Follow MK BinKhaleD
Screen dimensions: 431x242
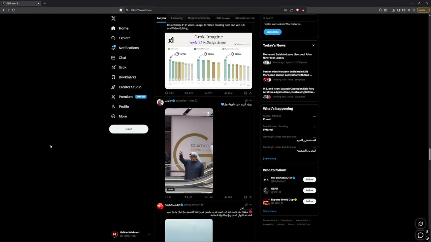pos(309,179)
